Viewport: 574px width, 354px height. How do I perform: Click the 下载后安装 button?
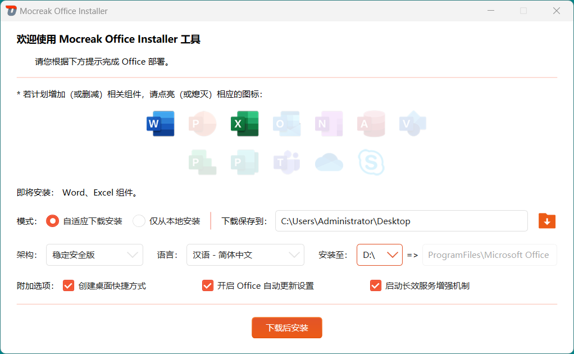click(287, 328)
